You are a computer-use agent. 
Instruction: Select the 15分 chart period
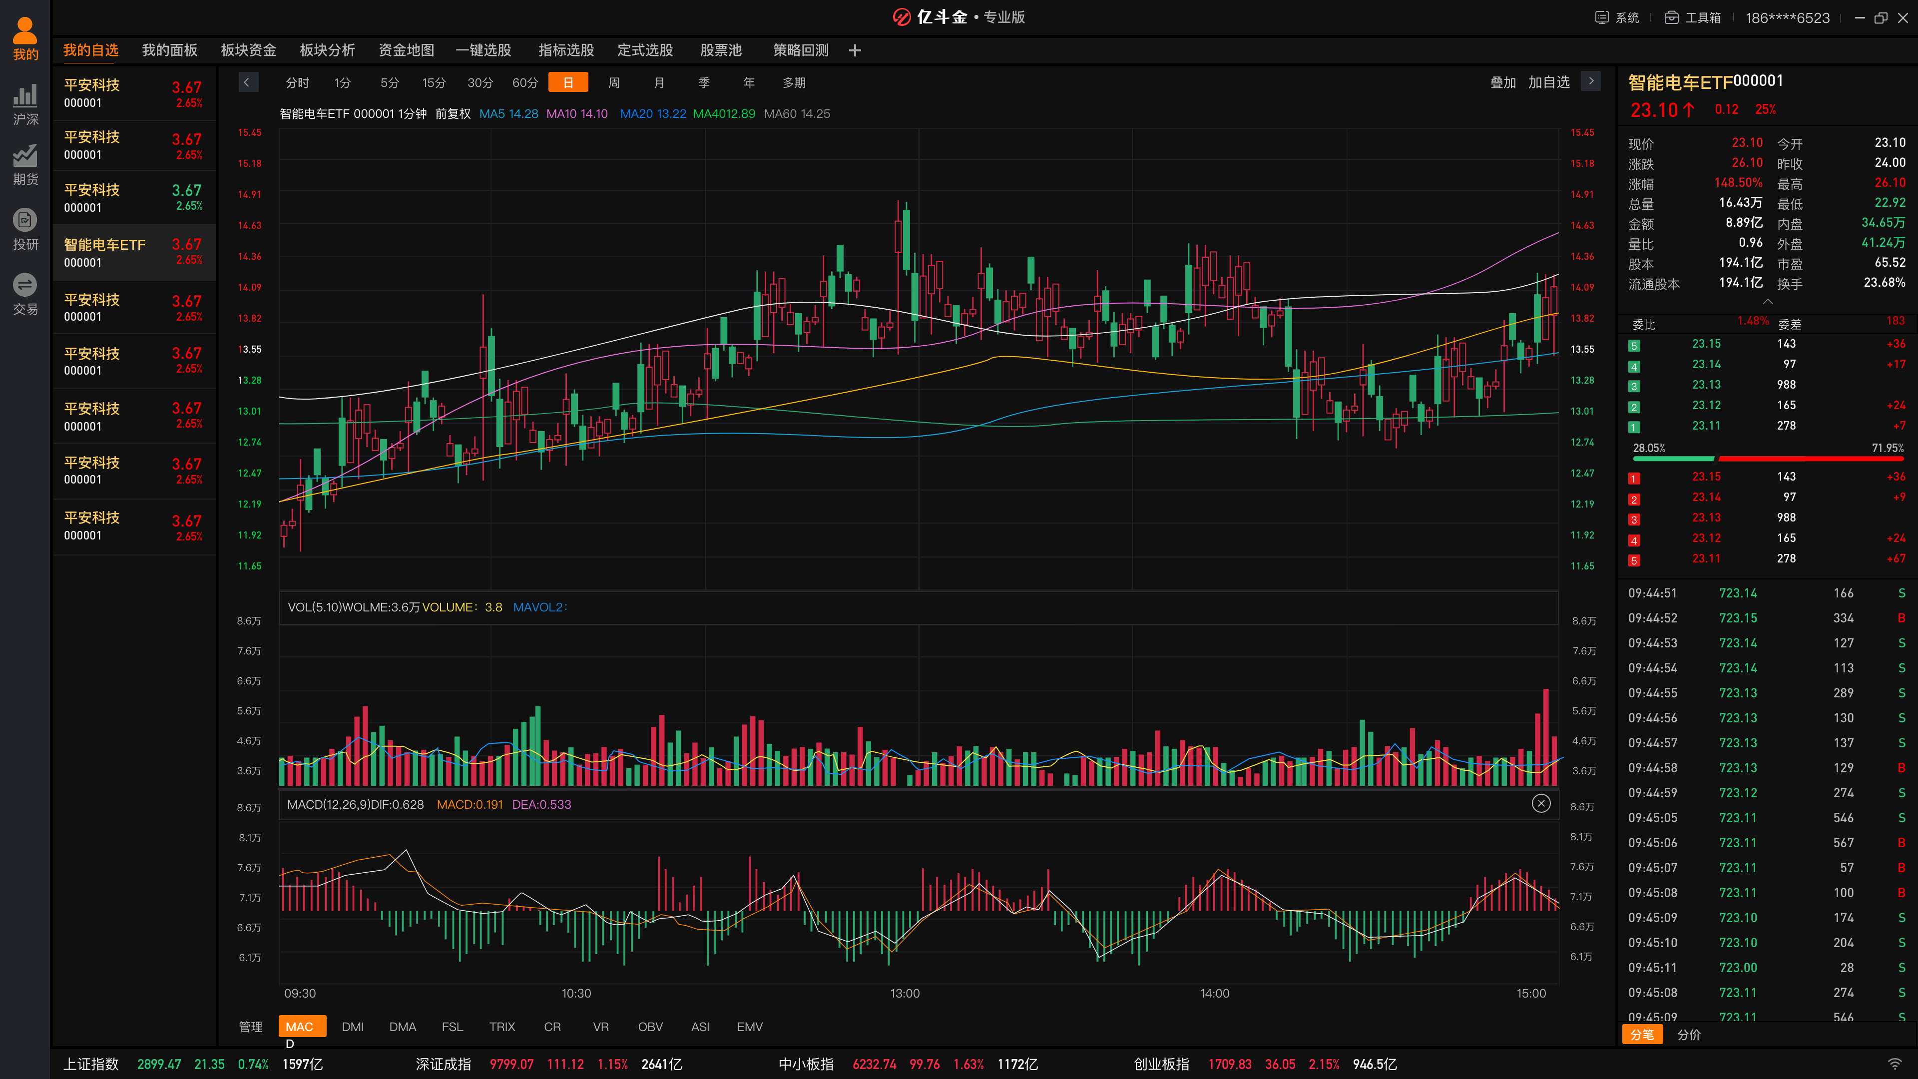click(x=434, y=82)
